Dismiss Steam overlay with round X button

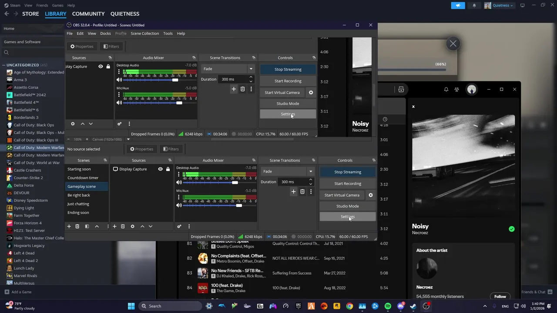453,43
